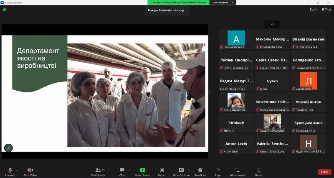This screenshot has width=334, height=178.
Task: Open the Apps panel
Action: tap(218, 170)
